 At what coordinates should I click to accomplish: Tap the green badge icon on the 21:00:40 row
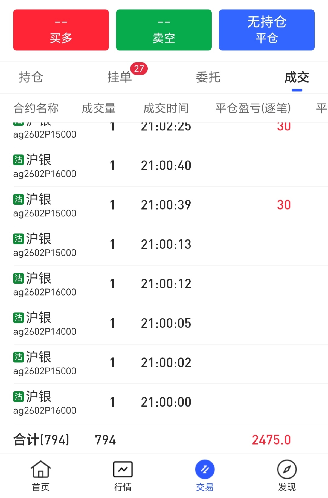pos(18,160)
